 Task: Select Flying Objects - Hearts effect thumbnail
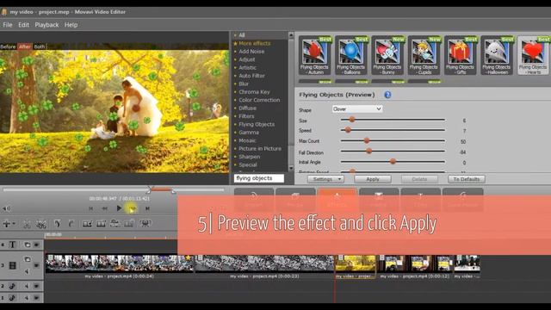pyautogui.click(x=533, y=55)
